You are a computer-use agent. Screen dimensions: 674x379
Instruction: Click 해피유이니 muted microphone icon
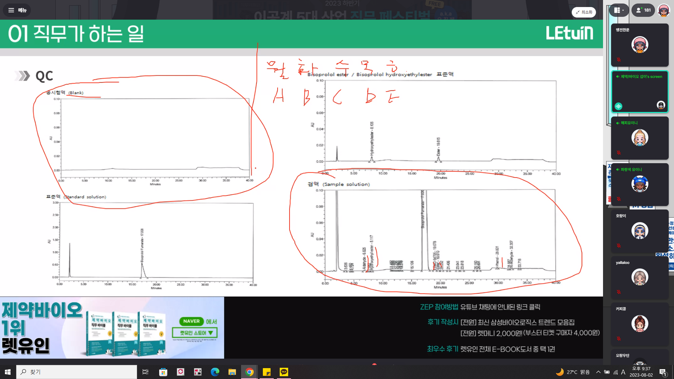pyautogui.click(x=619, y=153)
